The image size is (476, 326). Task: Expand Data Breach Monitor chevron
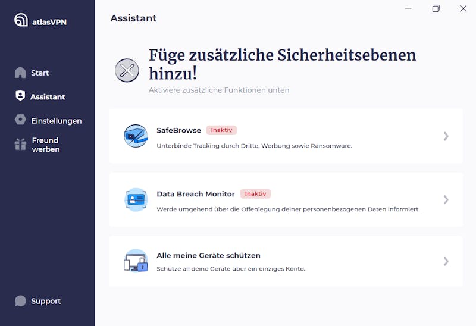click(446, 199)
